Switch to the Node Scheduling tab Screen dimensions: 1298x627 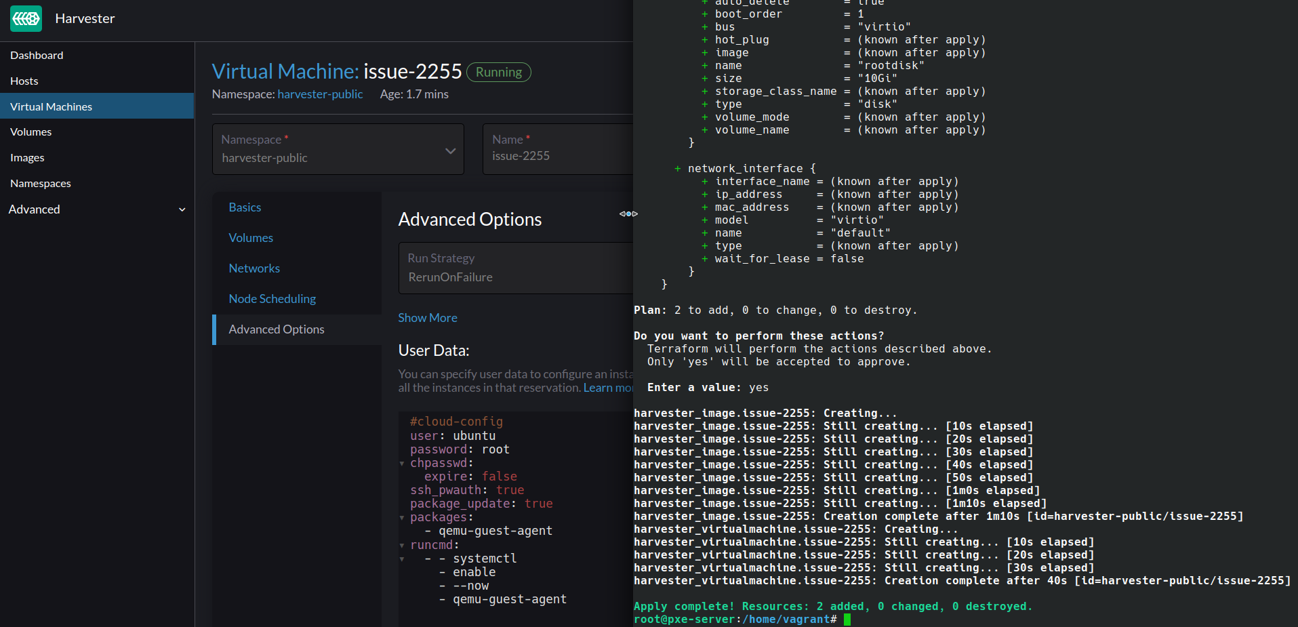click(x=272, y=299)
